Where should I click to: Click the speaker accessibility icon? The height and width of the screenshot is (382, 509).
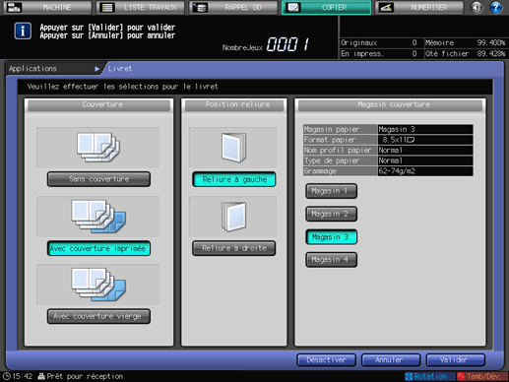coord(477,7)
